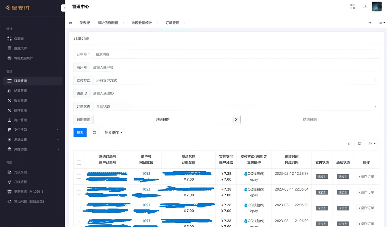This screenshot has width=387, height=227.
Task: Open the 支付方式 dropdown
Action: coord(236,80)
